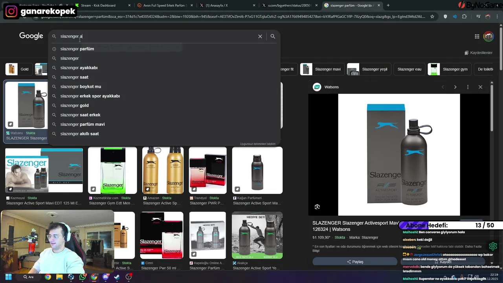
Task: Filter images by Gold chip
Action: 18,69
